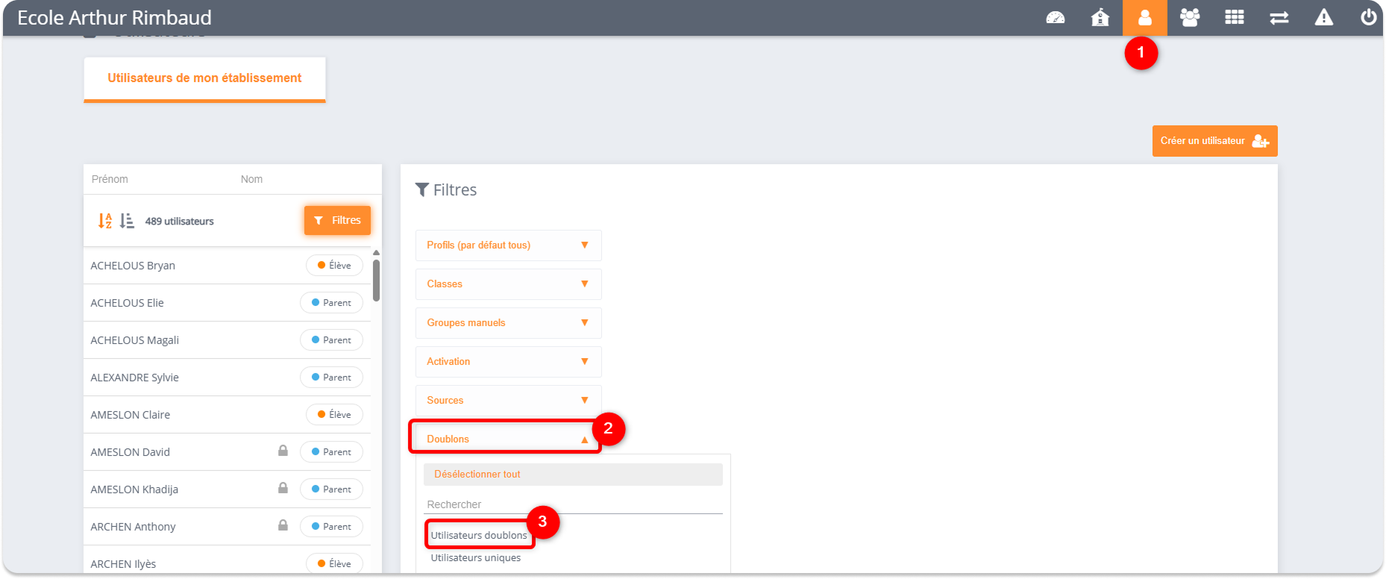The width and height of the screenshot is (1386, 579).
Task: Open the warning triangle alerts icon
Action: pyautogui.click(x=1324, y=17)
